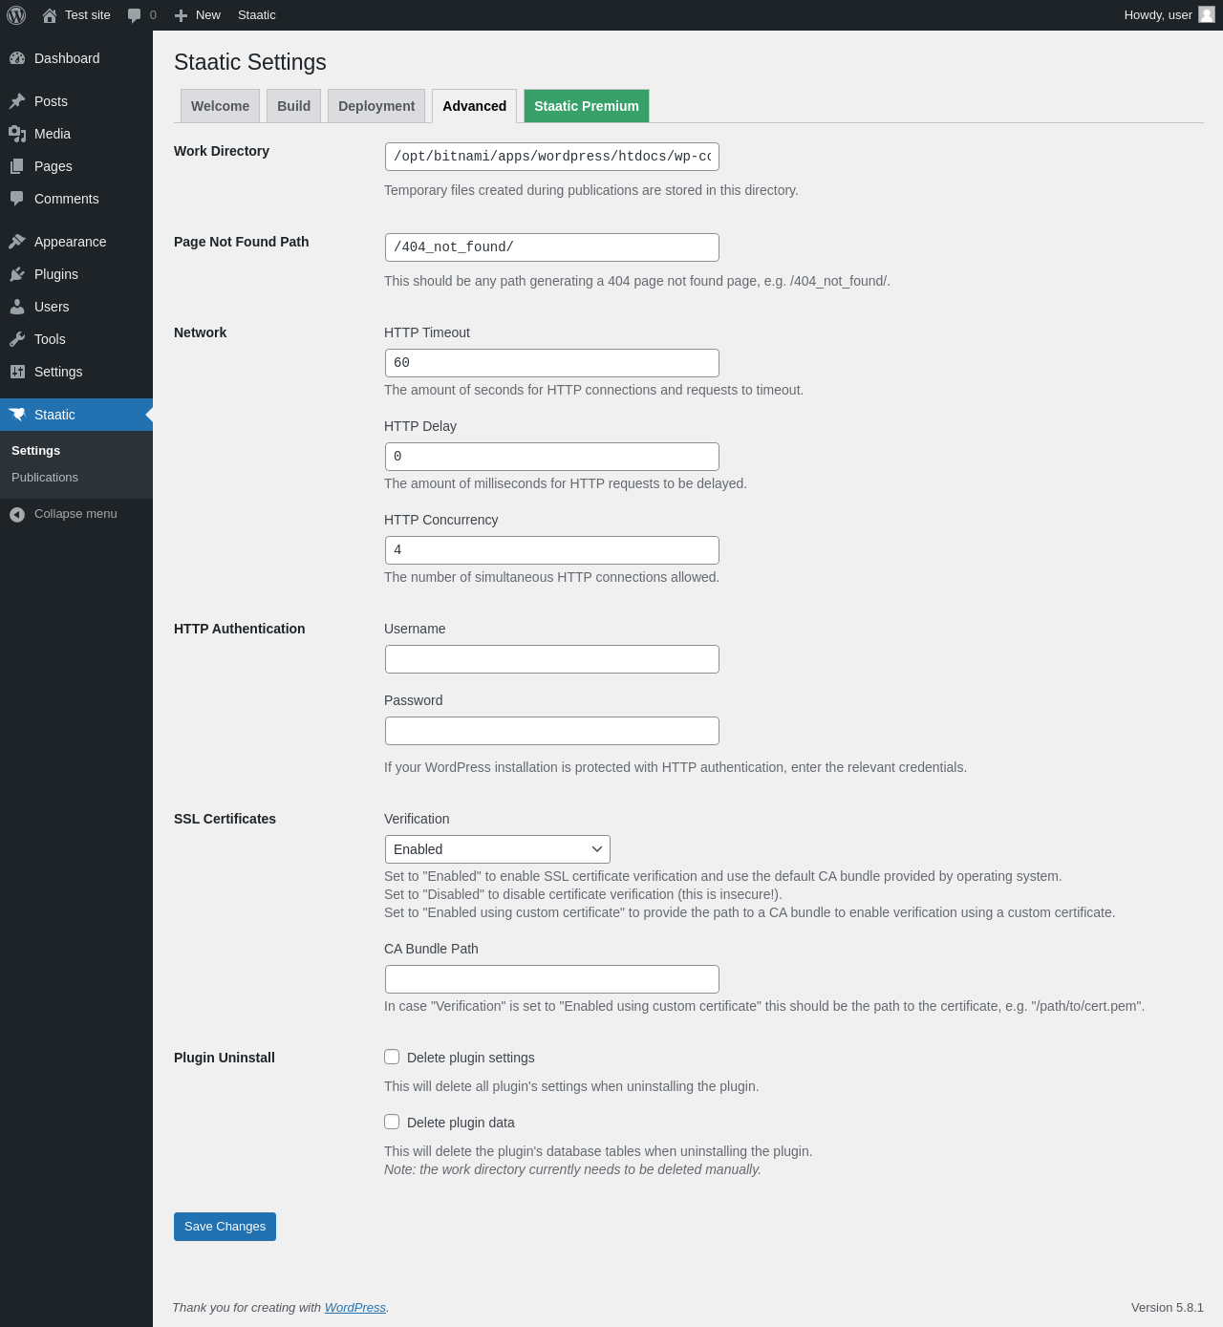Click the Users person icon
This screenshot has height=1327, width=1223.
17,307
